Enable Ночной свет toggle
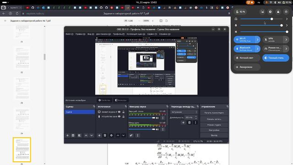Image resolution: width=293 pixels, height=165 pixels. [247, 58]
